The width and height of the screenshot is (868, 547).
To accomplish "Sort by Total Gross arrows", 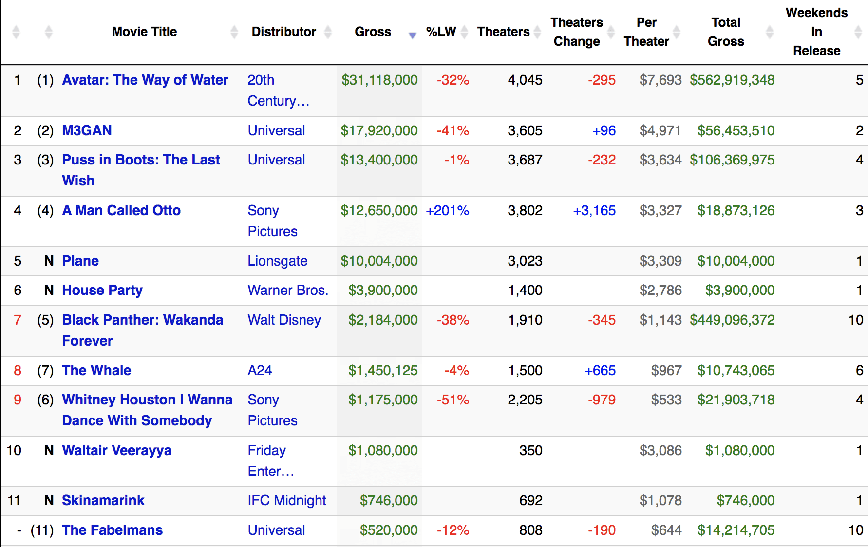I will (770, 32).
